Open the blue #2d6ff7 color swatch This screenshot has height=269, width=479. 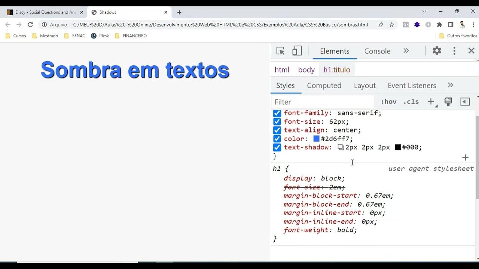(316, 139)
